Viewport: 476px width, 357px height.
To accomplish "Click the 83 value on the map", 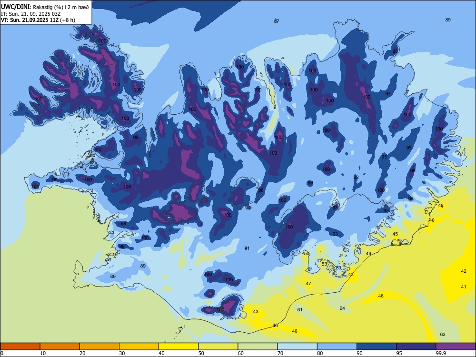I will 338,268.
